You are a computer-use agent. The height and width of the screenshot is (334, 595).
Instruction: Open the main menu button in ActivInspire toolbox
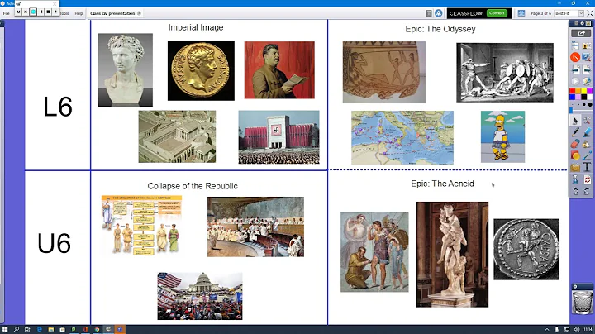pyautogui.click(x=575, y=46)
